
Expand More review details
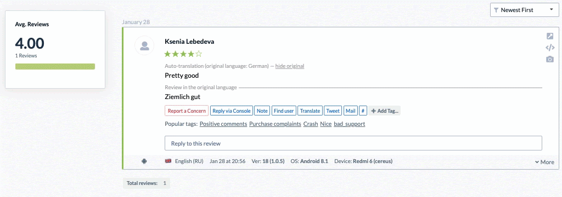point(545,162)
